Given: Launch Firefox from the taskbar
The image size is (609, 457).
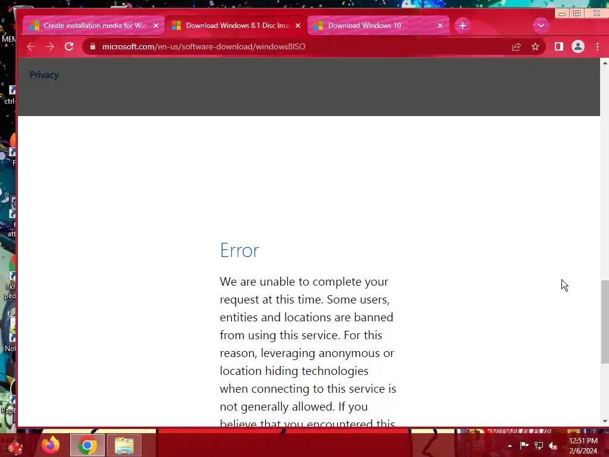Looking at the screenshot, I should [x=51, y=445].
